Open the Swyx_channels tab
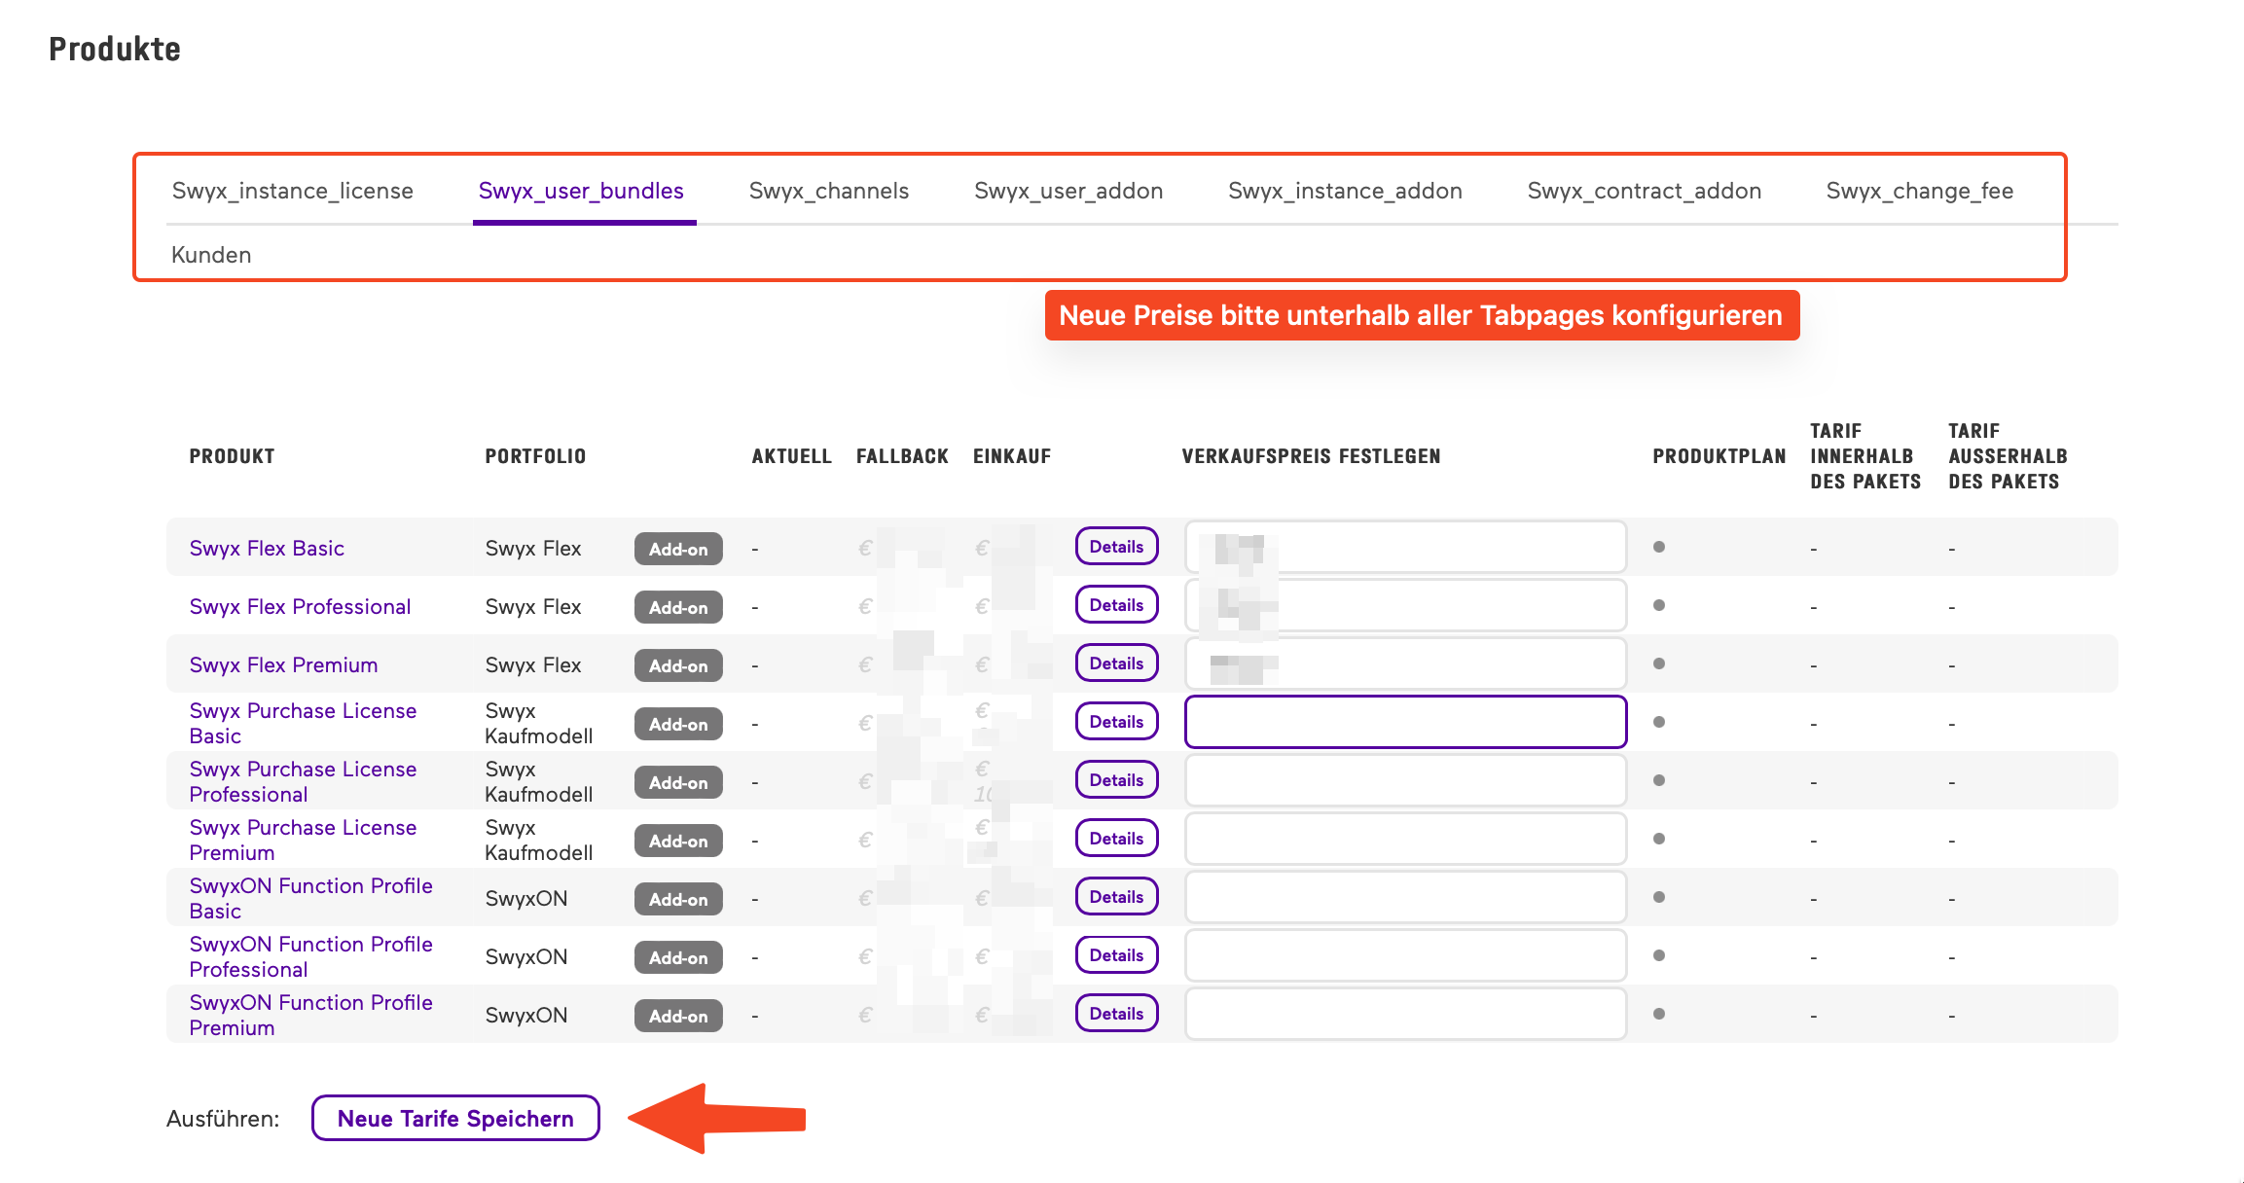This screenshot has height=1183, width=2244. coord(828,191)
